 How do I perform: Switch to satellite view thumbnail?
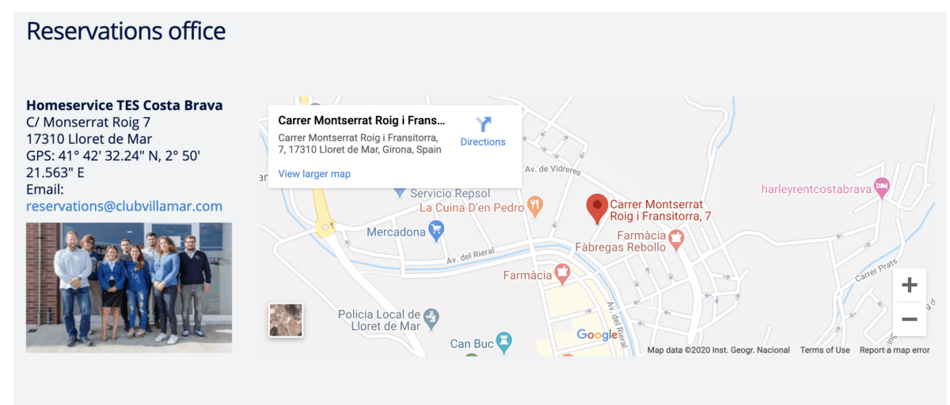coord(286,320)
